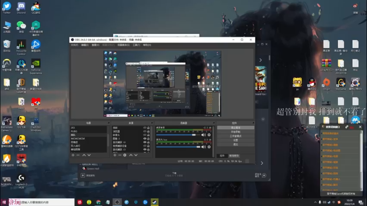Open the Clash for Windows shortcut
This screenshot has height=206, width=367.
click(36, 124)
